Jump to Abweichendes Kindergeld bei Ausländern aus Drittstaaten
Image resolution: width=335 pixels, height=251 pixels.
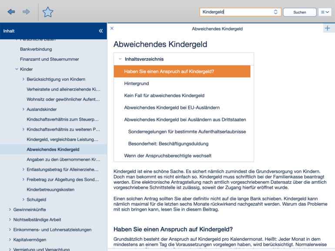[185, 119]
